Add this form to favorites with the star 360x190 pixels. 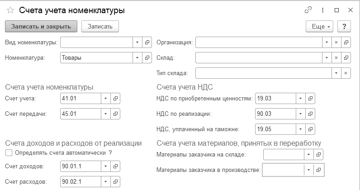(10, 10)
